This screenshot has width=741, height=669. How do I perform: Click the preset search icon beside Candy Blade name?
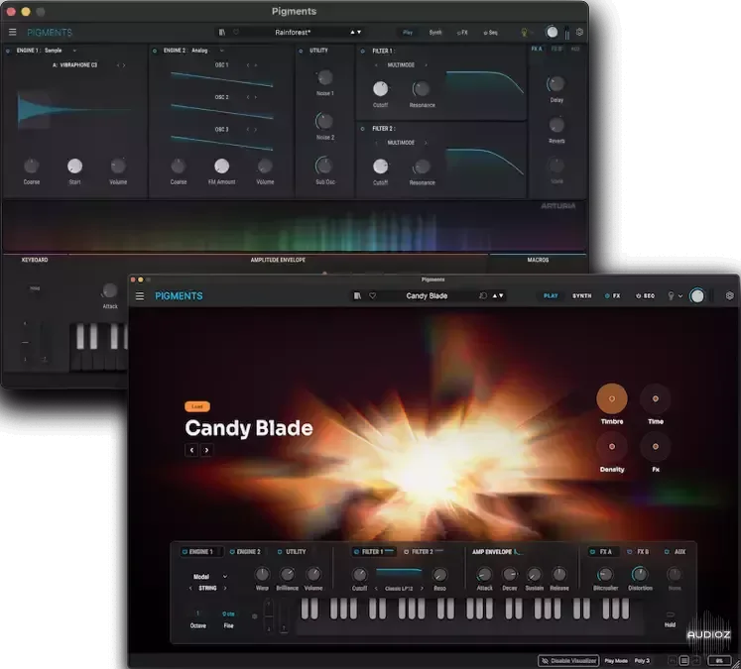[482, 296]
